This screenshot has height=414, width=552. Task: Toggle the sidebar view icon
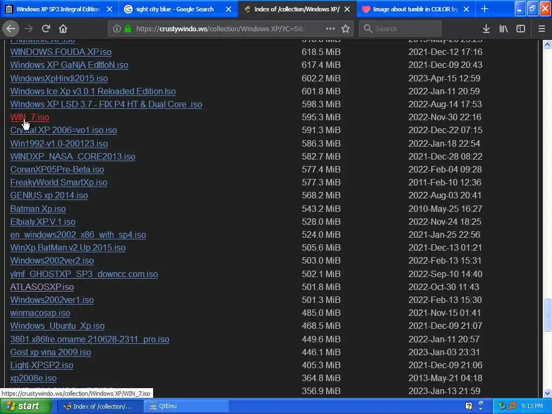521,29
